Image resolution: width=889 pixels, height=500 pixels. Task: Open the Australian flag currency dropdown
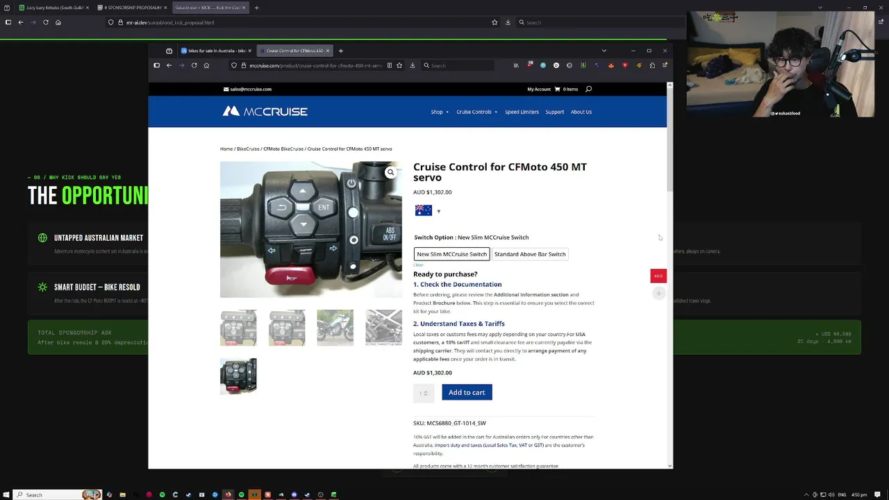tap(428, 210)
